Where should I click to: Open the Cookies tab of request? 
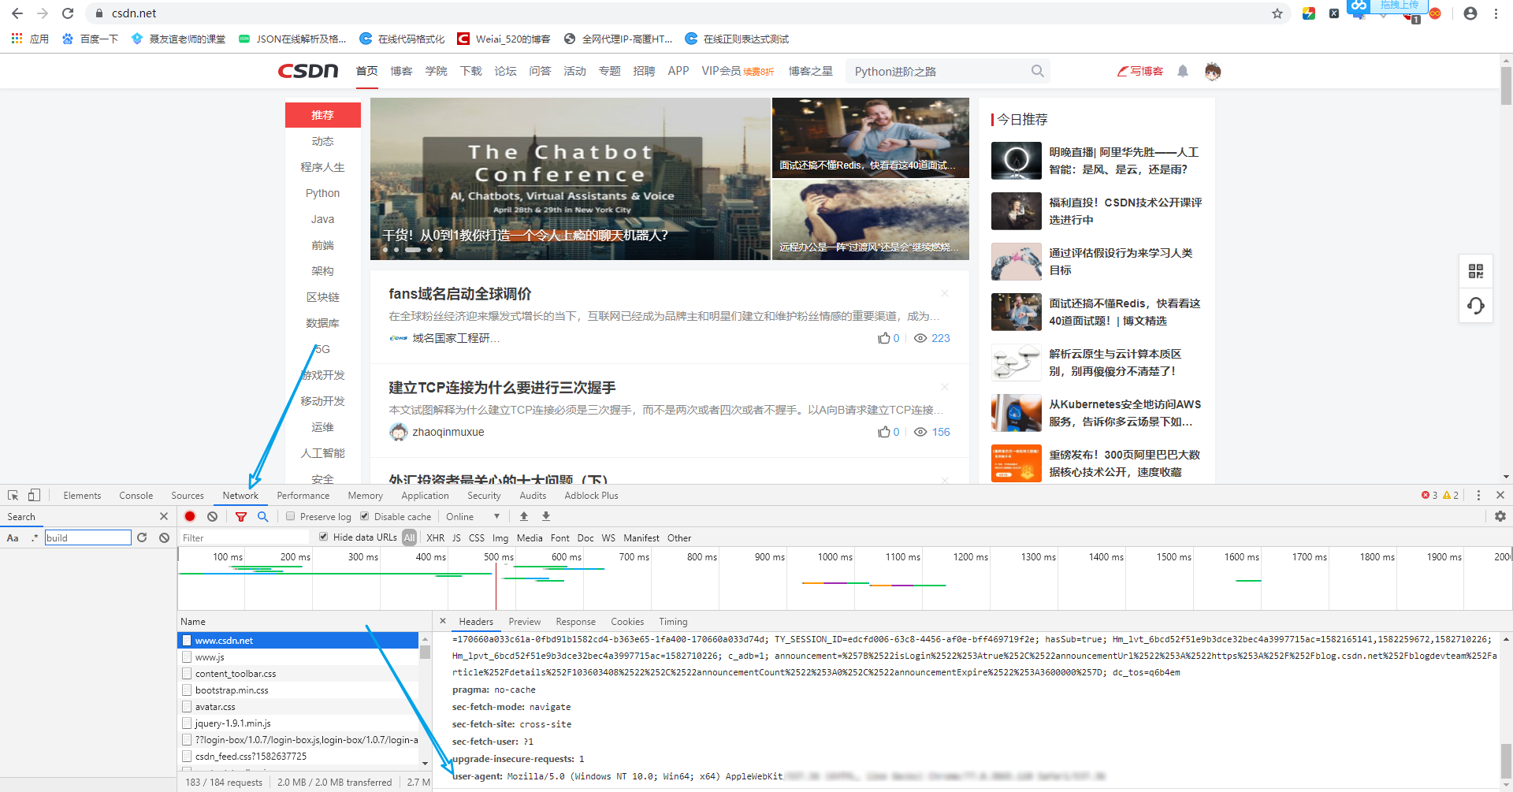(x=627, y=621)
